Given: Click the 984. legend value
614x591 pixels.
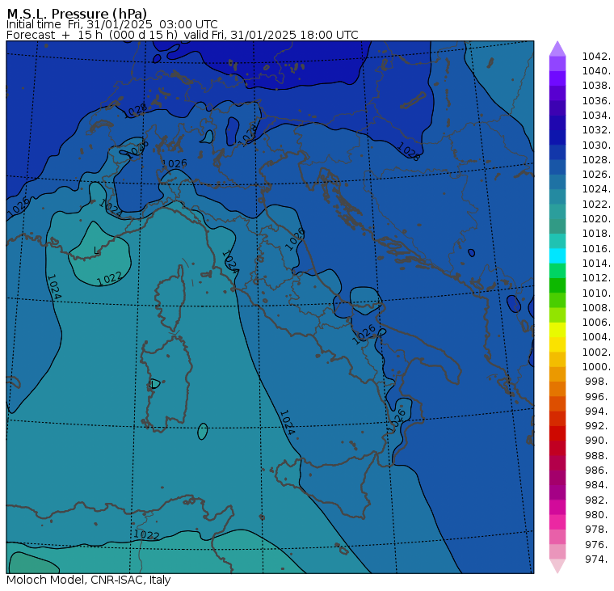Looking at the screenshot, I should point(598,485).
